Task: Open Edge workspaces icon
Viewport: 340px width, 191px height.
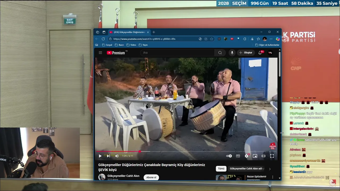Action: point(97,32)
